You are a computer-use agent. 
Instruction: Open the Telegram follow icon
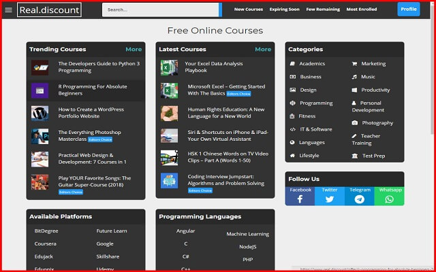point(359,199)
